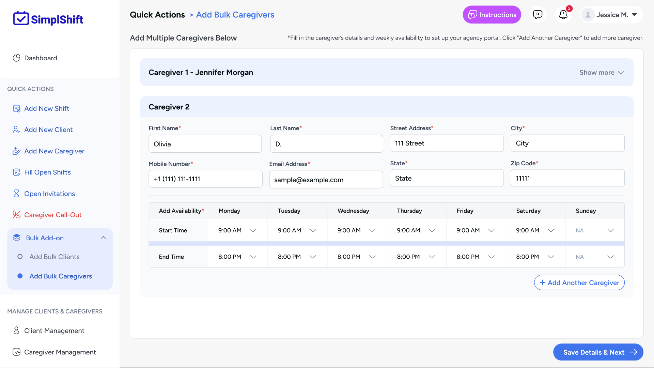Image resolution: width=654 pixels, height=368 pixels.
Task: Open the chat messages icon
Action: point(538,14)
